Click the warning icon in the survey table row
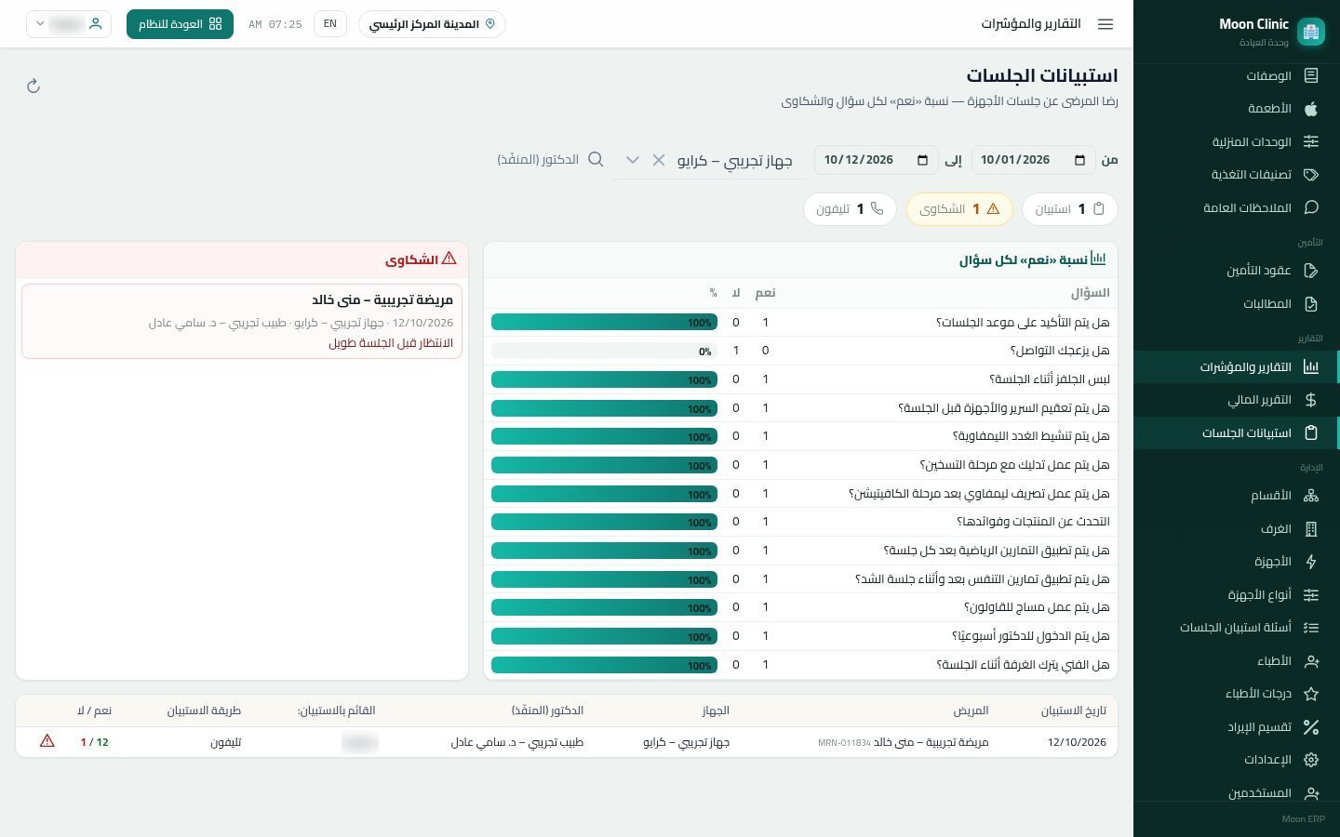This screenshot has height=837, width=1340. 47,741
